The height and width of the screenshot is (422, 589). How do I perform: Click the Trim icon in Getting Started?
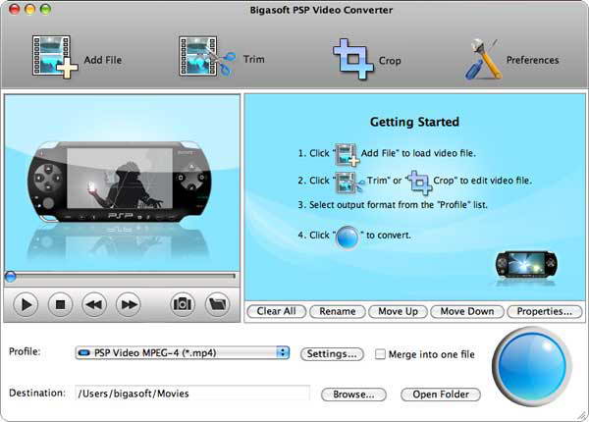pos(349,183)
